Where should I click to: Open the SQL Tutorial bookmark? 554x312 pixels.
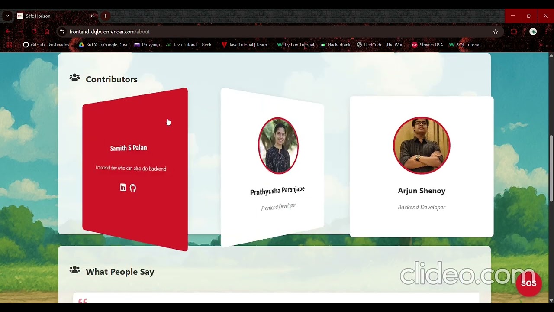click(465, 45)
